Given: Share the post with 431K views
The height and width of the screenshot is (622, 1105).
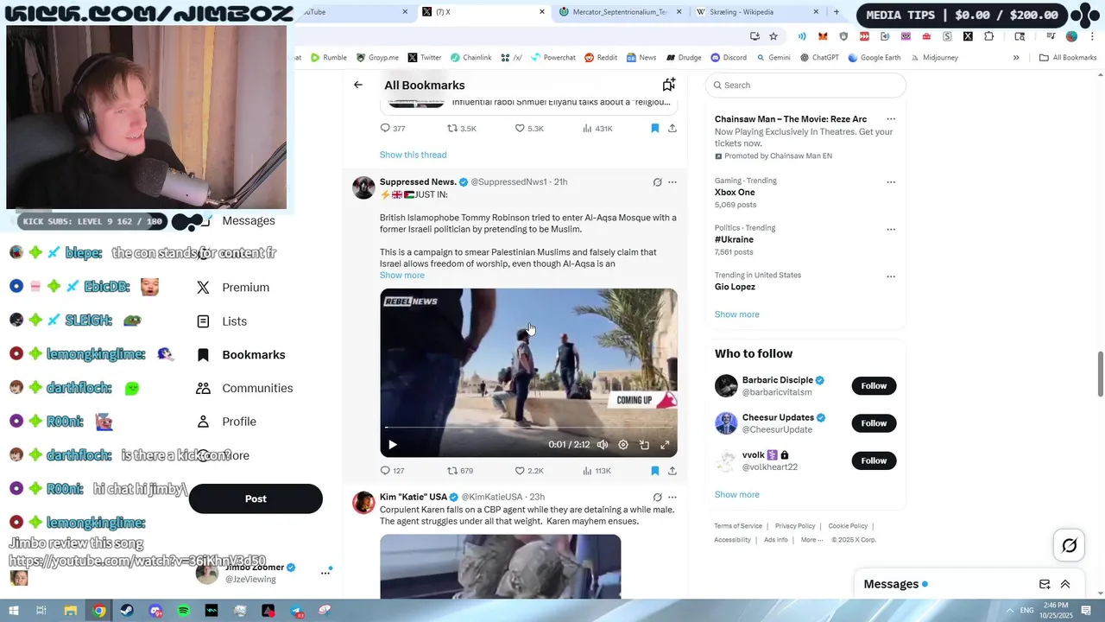Looking at the screenshot, I should pyautogui.click(x=672, y=129).
